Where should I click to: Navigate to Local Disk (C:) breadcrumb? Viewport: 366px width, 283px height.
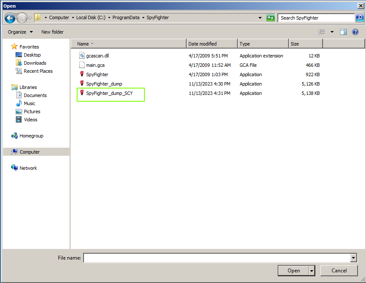(x=91, y=17)
